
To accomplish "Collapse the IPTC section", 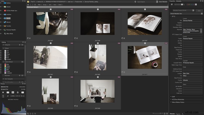I will 171,16.
